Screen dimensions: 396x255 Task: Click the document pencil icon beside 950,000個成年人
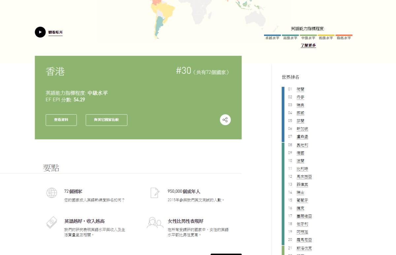155,193
